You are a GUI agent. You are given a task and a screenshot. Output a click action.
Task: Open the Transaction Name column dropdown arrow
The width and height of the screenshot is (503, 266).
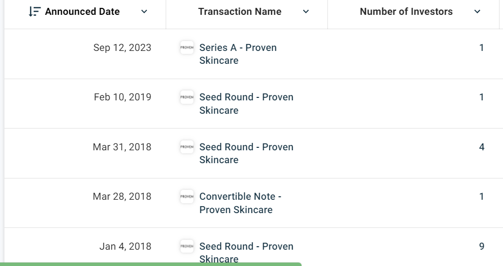click(306, 12)
